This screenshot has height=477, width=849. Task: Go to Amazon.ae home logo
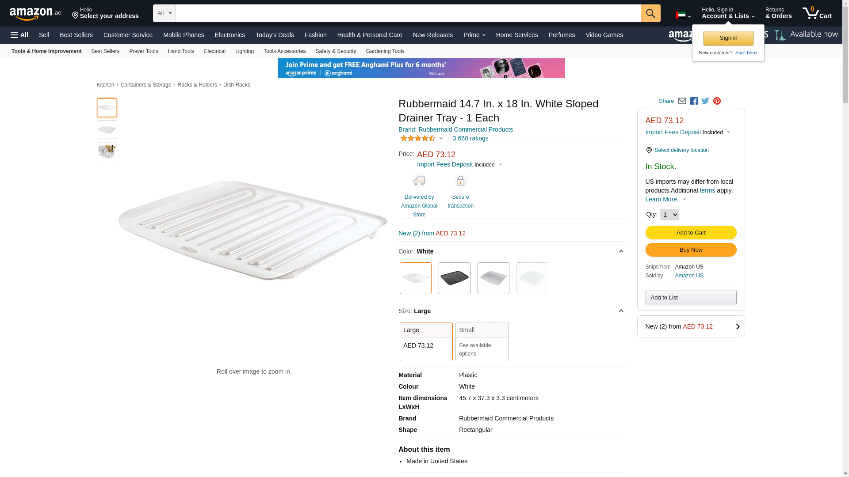click(35, 14)
